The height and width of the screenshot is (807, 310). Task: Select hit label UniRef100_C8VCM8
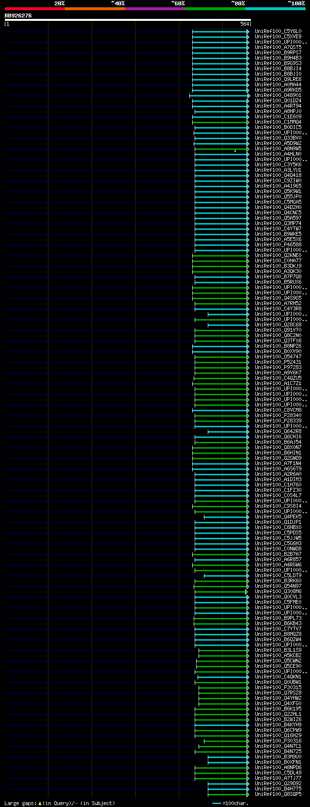click(278, 410)
